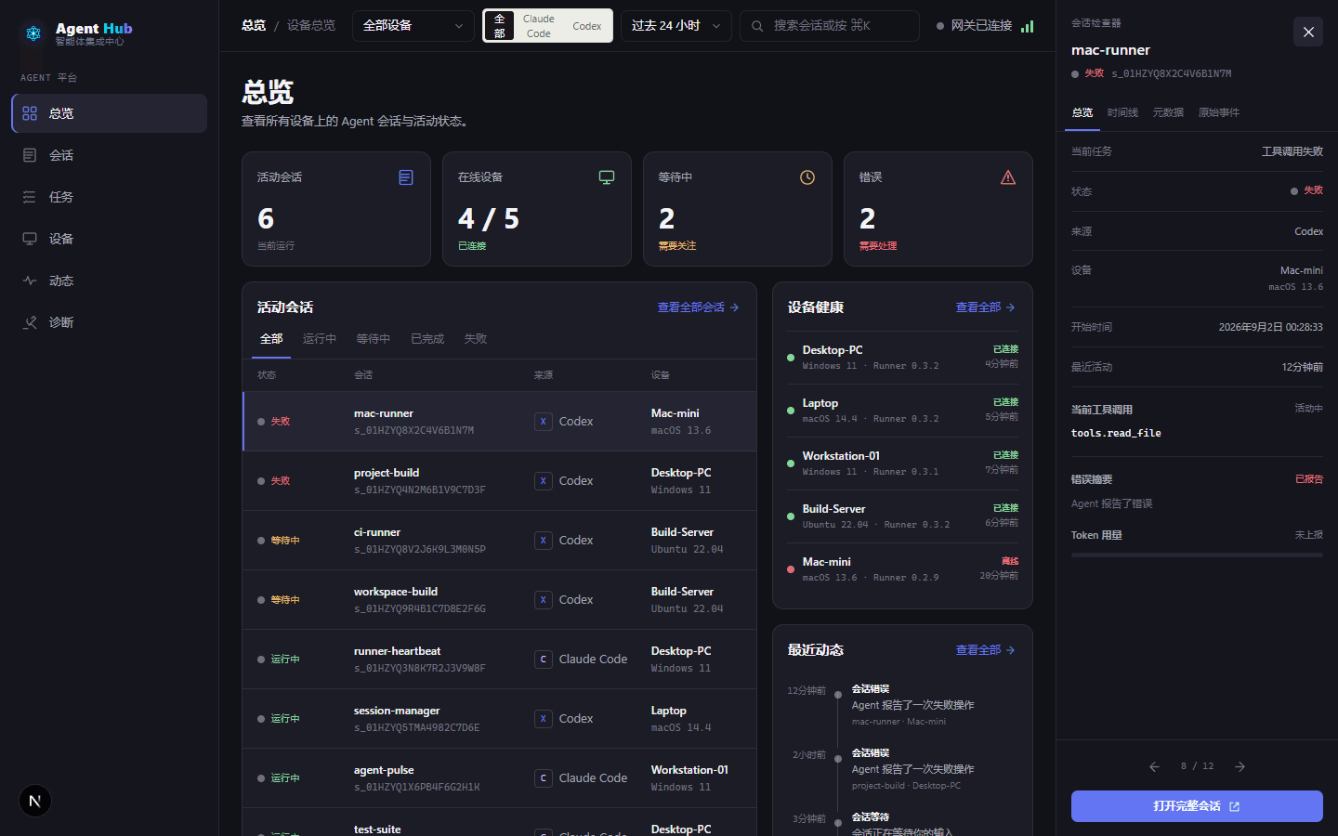1338x836 pixels.
Task: Open the 原始事件 tab in inspector
Action: pos(1219,112)
